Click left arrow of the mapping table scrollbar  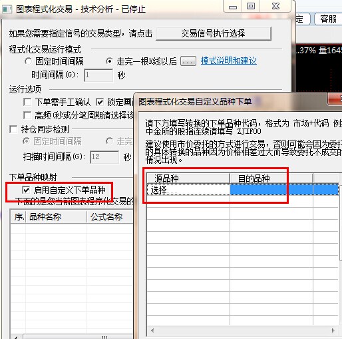pos(152,330)
